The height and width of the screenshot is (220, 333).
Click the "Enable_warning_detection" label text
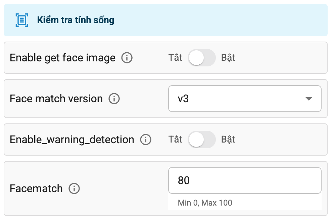pyautogui.click(x=72, y=140)
